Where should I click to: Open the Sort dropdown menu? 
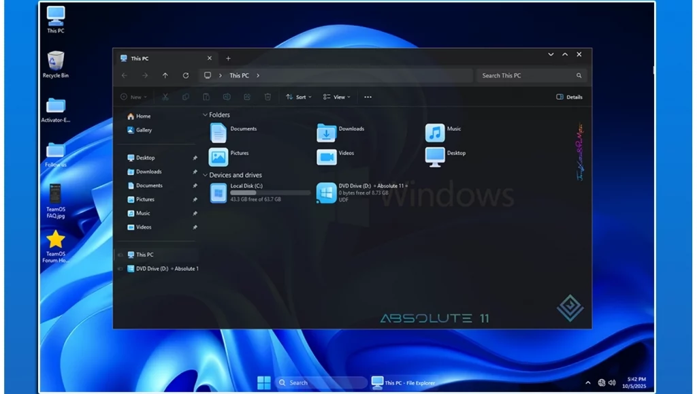click(298, 97)
